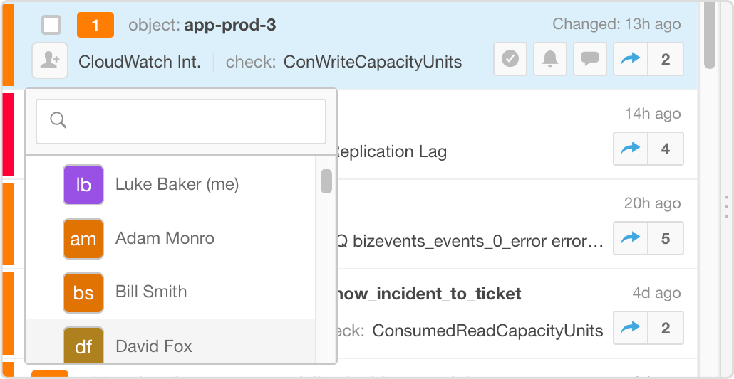Click the count 5 button

point(666,239)
